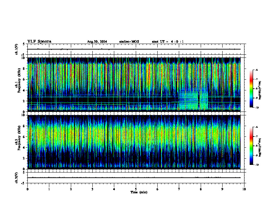Click the "5" volt tick of ch.1(V) panel
The width and height of the screenshot is (275, 212).
[24, 44]
